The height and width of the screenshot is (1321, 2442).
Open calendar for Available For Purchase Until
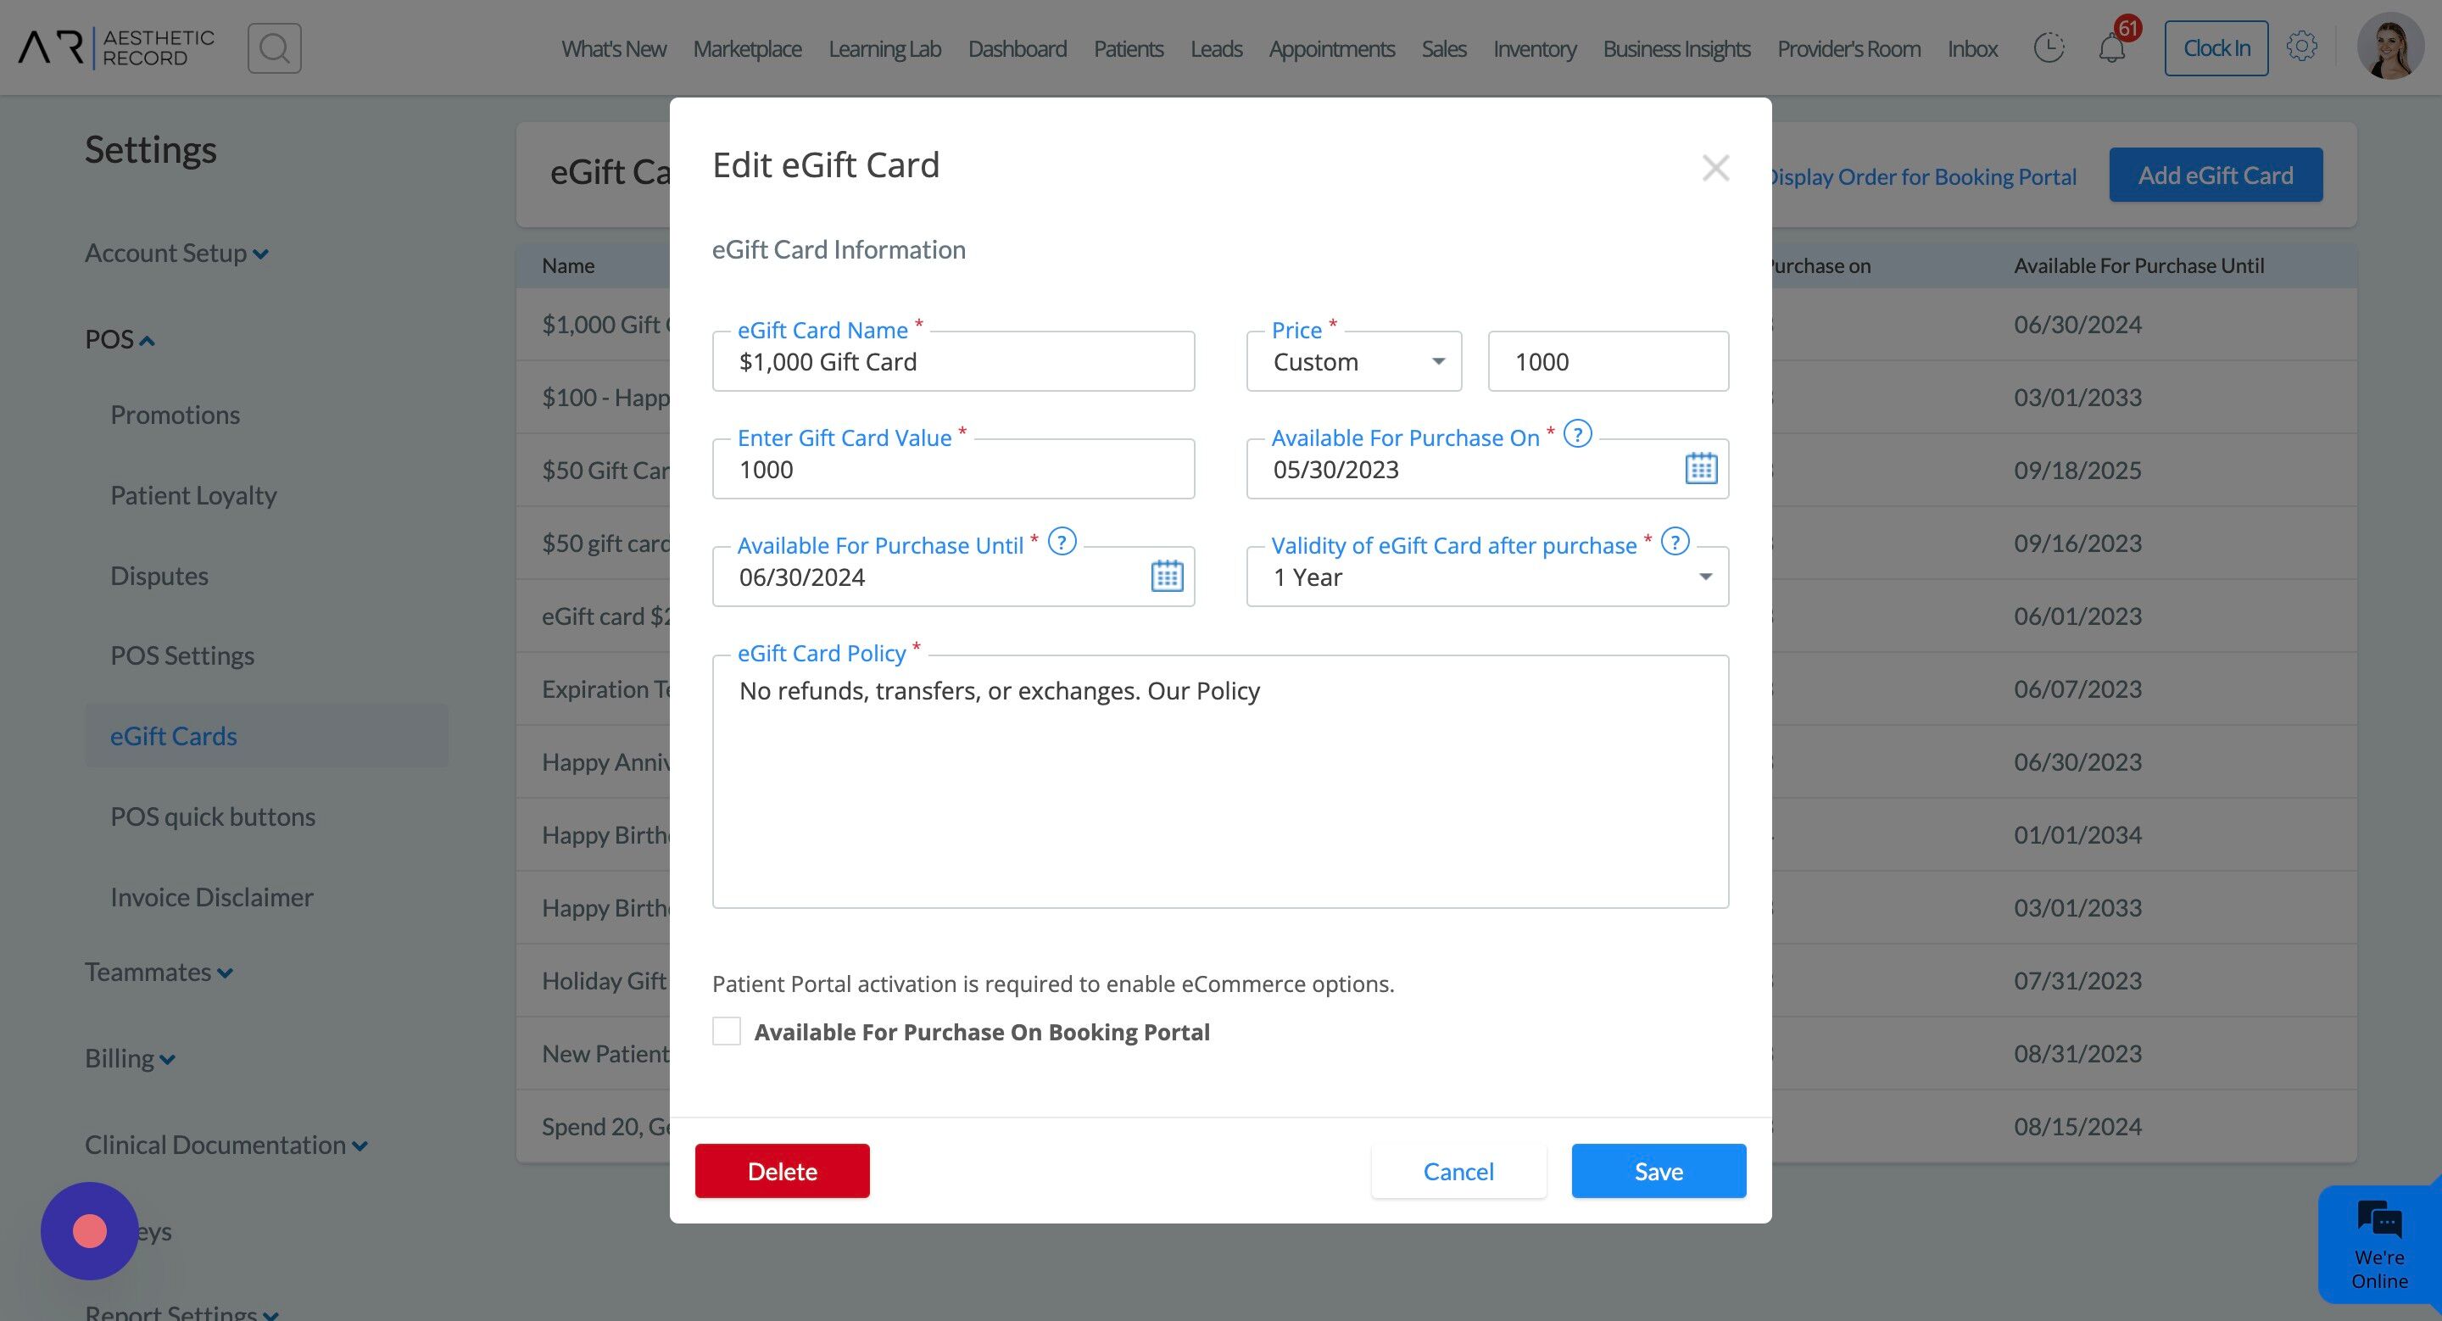point(1167,575)
